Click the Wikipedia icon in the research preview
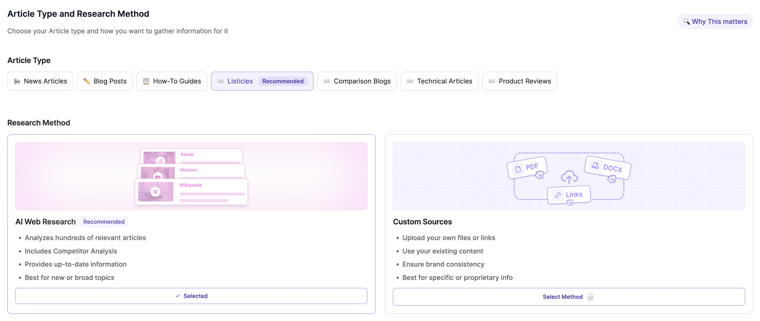760x321 pixels. [x=156, y=191]
